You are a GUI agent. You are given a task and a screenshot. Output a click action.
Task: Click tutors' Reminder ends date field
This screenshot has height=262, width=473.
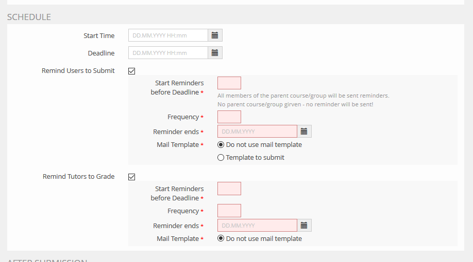257,226
